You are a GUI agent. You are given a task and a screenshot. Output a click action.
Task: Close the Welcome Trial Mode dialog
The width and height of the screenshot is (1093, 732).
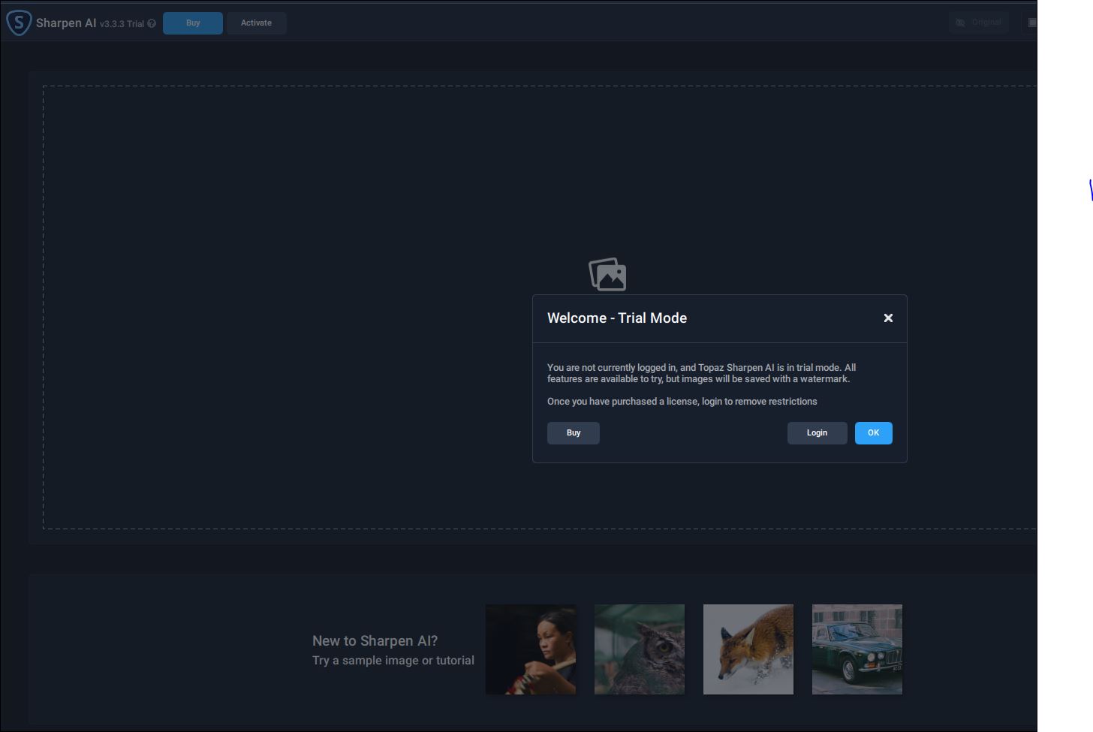tap(888, 318)
